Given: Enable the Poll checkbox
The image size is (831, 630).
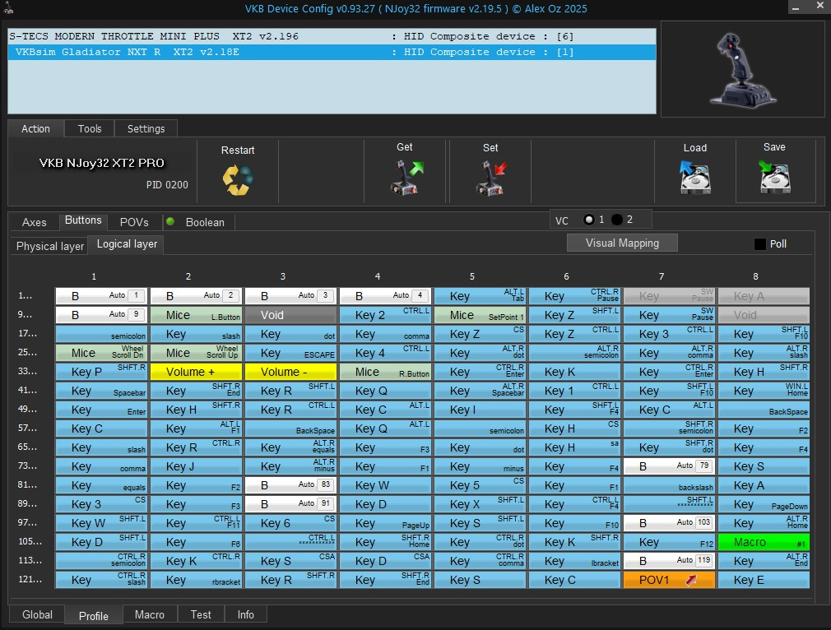Looking at the screenshot, I should coord(760,244).
